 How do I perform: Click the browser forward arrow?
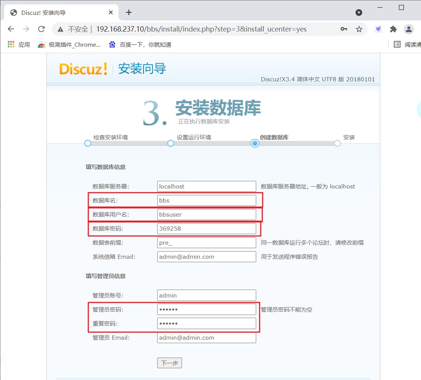tap(26, 29)
